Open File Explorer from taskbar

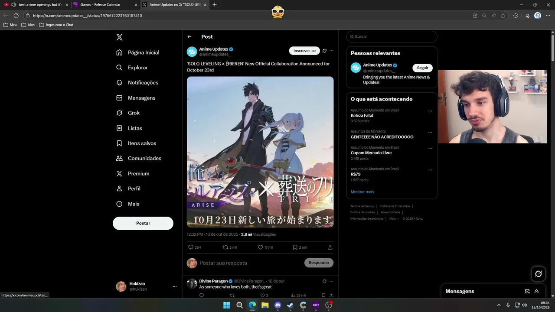(x=265, y=305)
